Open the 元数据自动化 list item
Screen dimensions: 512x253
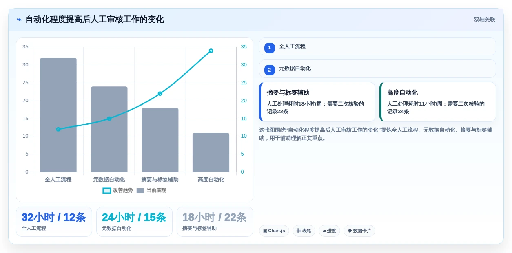point(377,68)
